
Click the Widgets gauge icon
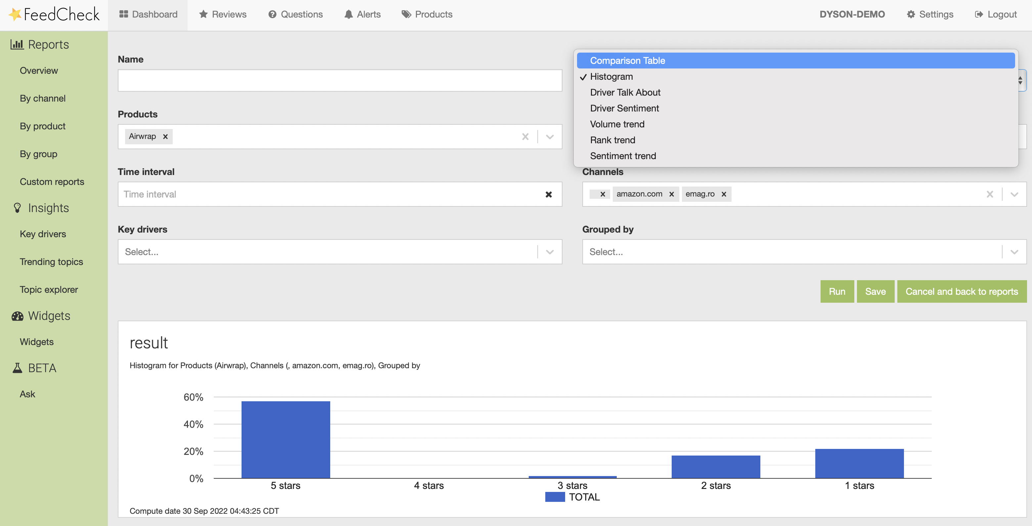tap(17, 316)
